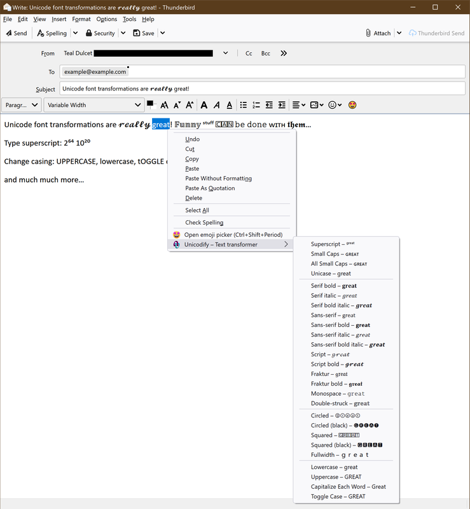
Task: Choose Select All in context menu
Action: [232, 210]
